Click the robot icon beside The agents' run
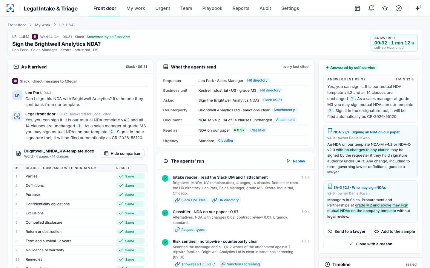This screenshot has width=430, height=268. tap(166, 161)
